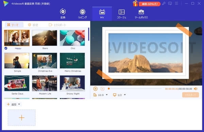The image size is (204, 132).
Task: Open the リッピング (Ripping) module
Action: (83, 14)
